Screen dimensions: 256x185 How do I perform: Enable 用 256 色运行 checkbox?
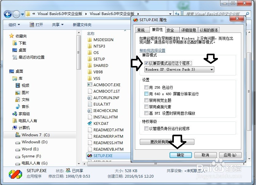[x=146, y=87]
